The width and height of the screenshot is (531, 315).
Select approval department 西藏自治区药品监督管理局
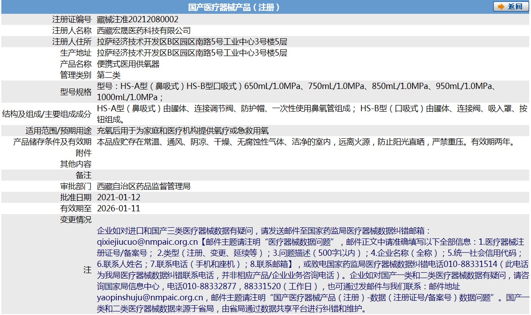[143, 187]
